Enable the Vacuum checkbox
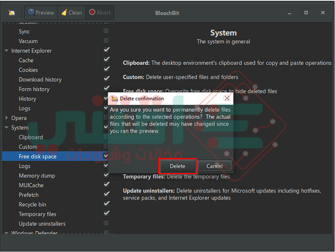Image resolution: width=335 pixels, height=252 pixels. 106,40
